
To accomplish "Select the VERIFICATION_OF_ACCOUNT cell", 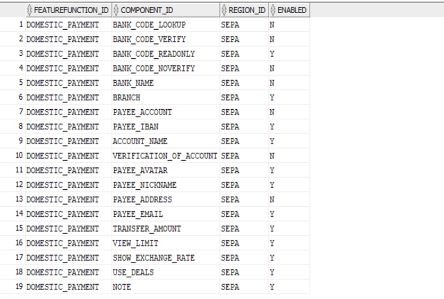I will (166, 156).
